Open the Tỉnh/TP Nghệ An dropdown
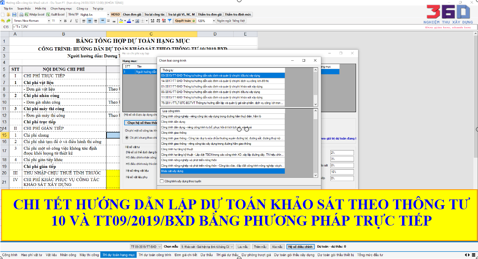Screen dimensions: 478x259 [x=107, y=15]
